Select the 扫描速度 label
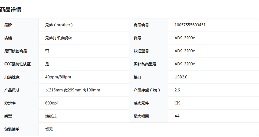 (x=12, y=77)
